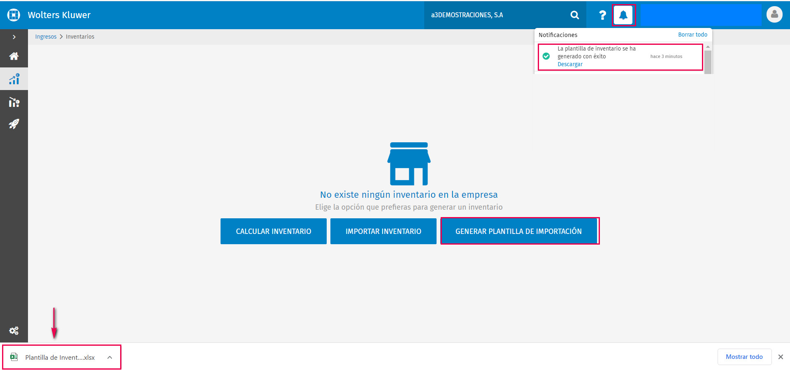Viewport: 790px width, 370px height.
Task: Click the Wolters Kluwer logo icon
Action: (14, 15)
